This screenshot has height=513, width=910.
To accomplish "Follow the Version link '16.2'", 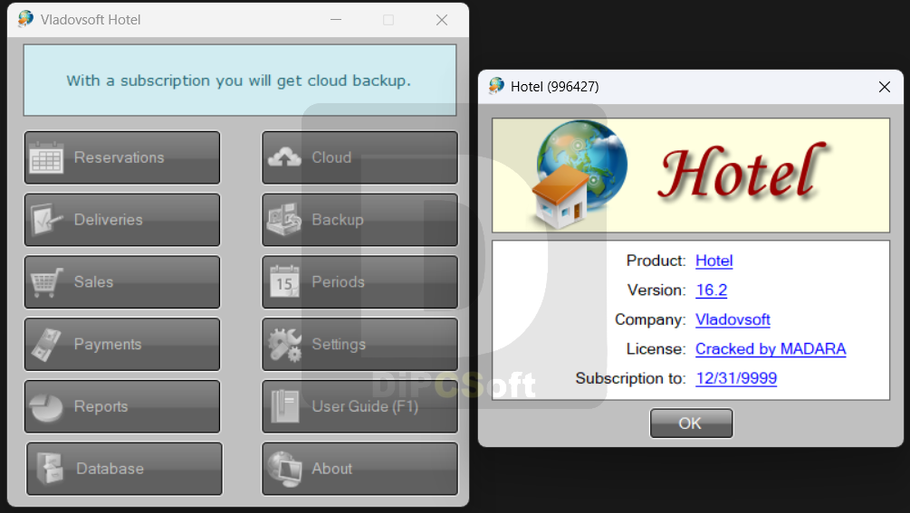I will 711,290.
